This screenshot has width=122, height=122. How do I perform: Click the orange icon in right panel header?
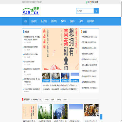[x=82, y=32]
